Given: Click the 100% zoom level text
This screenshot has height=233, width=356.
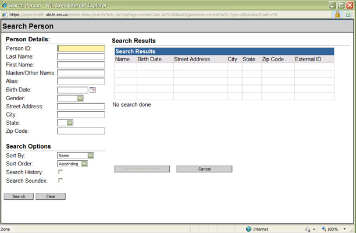Looking at the screenshot, I should click(333, 229).
